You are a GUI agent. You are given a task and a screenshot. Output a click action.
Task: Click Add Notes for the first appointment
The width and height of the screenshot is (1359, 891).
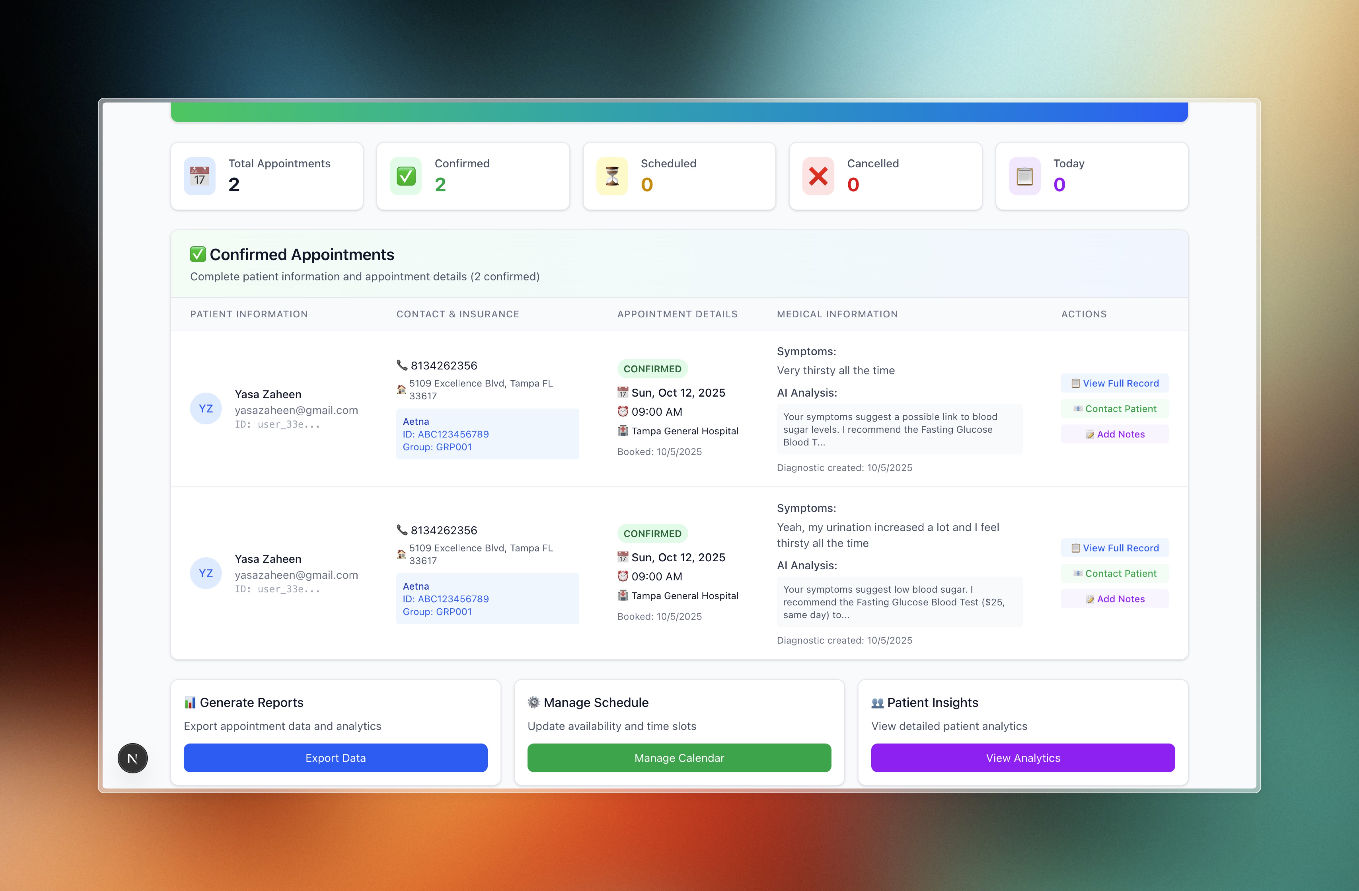pyautogui.click(x=1114, y=434)
